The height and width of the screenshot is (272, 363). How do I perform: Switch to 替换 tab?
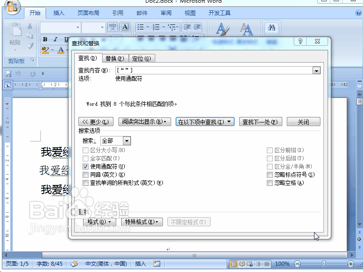pyautogui.click(x=115, y=58)
